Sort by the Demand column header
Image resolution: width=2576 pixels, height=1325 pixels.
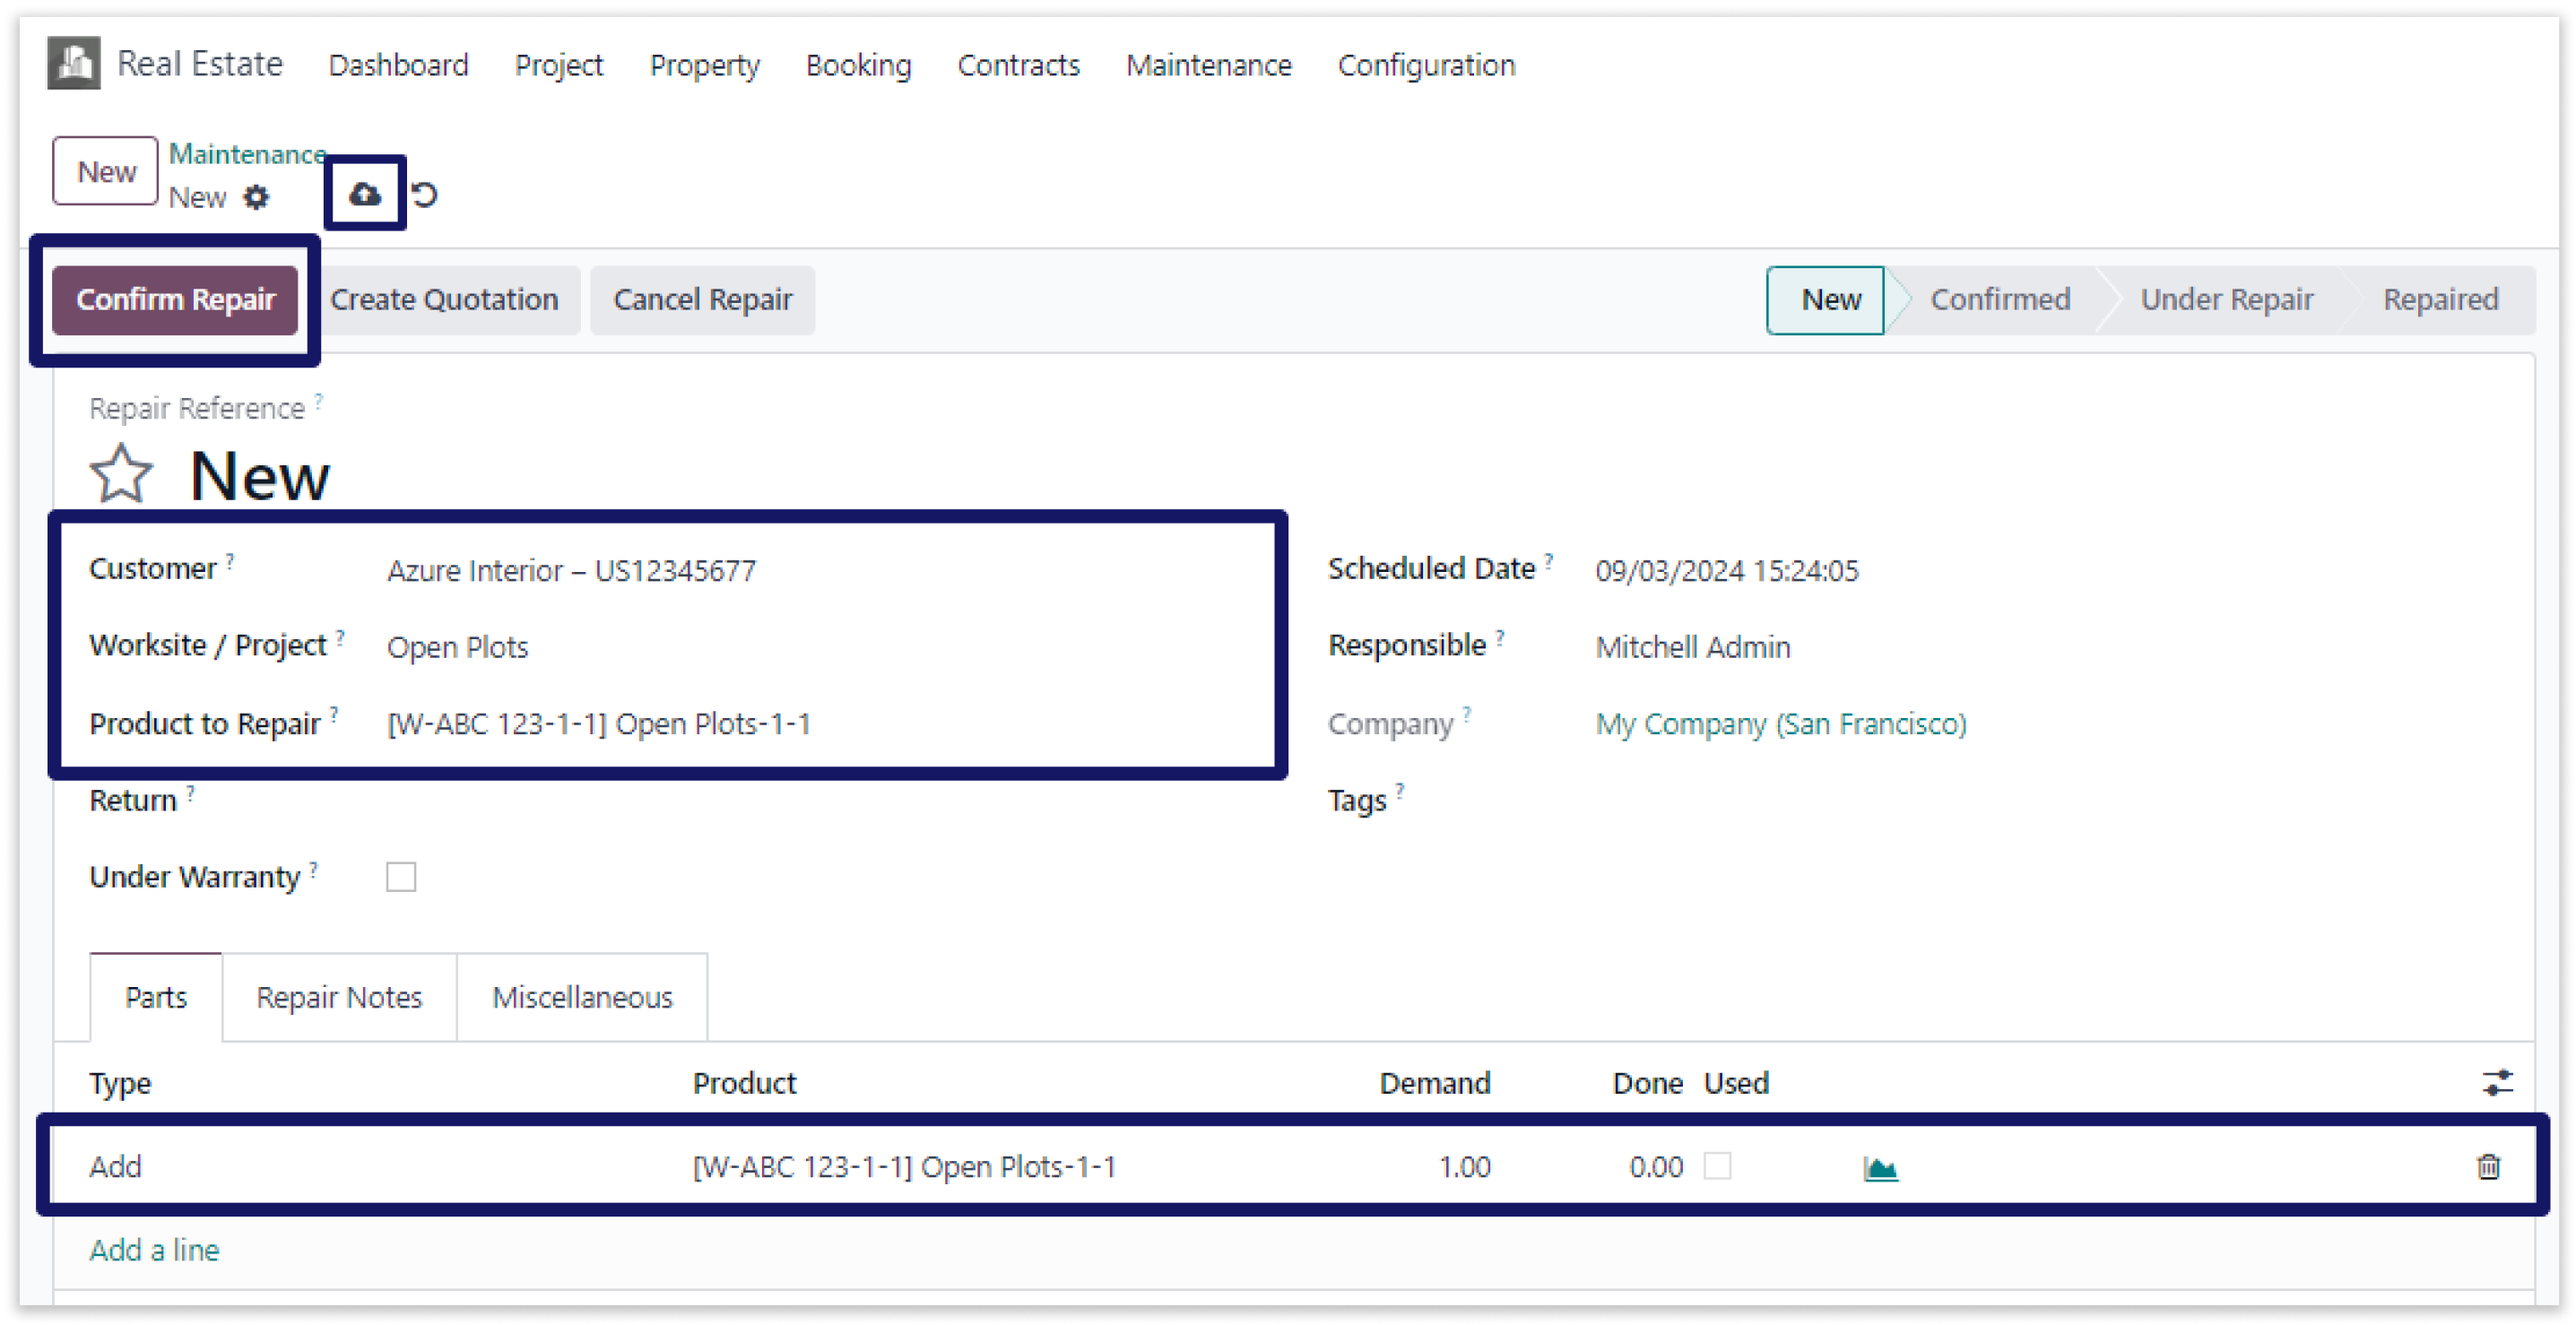point(1435,1083)
